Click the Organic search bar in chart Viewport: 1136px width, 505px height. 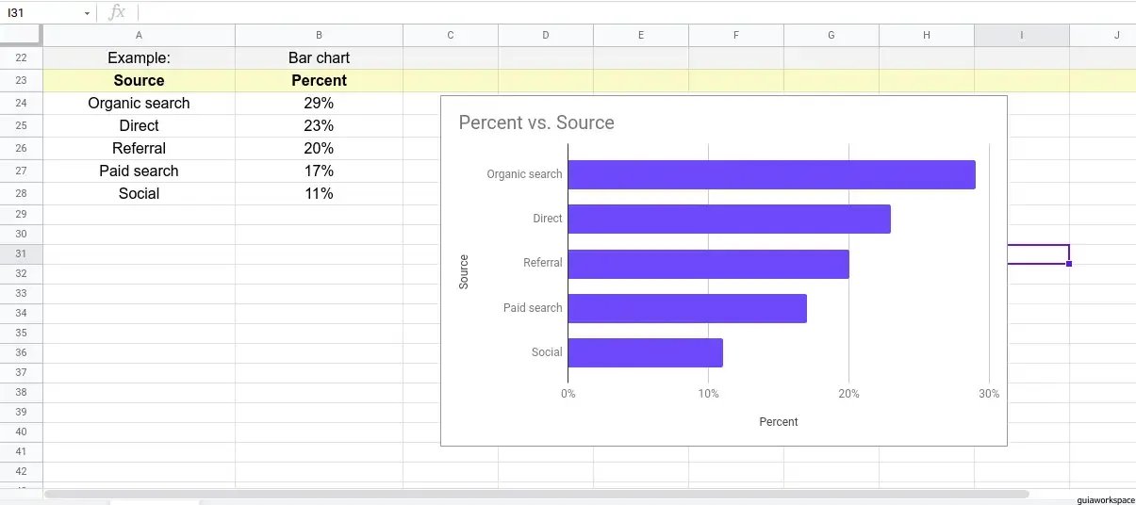coord(770,174)
